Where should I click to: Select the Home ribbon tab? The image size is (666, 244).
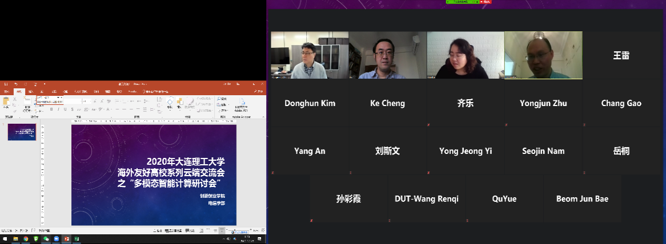click(18, 91)
